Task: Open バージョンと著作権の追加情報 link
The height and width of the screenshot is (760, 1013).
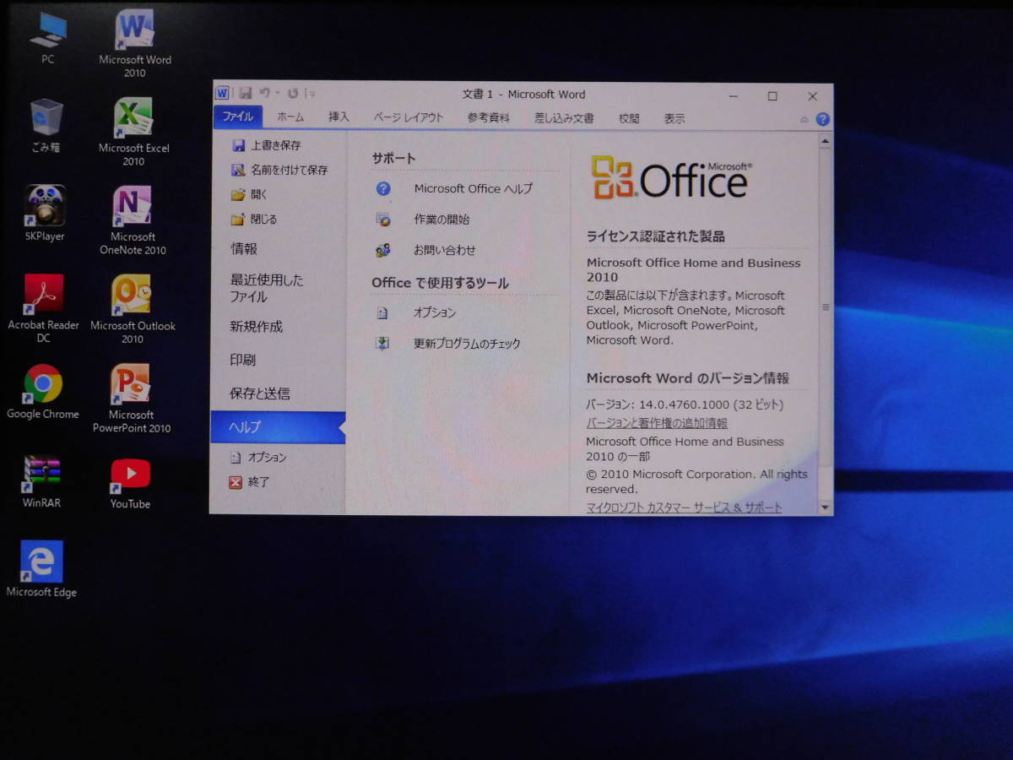Action: coord(657,423)
